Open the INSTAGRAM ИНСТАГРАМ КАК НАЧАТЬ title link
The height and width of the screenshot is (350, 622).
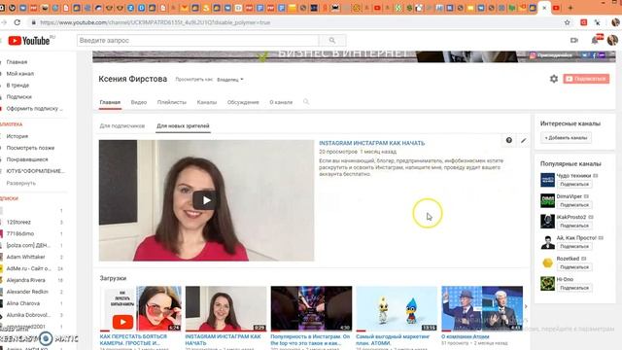[371, 143]
